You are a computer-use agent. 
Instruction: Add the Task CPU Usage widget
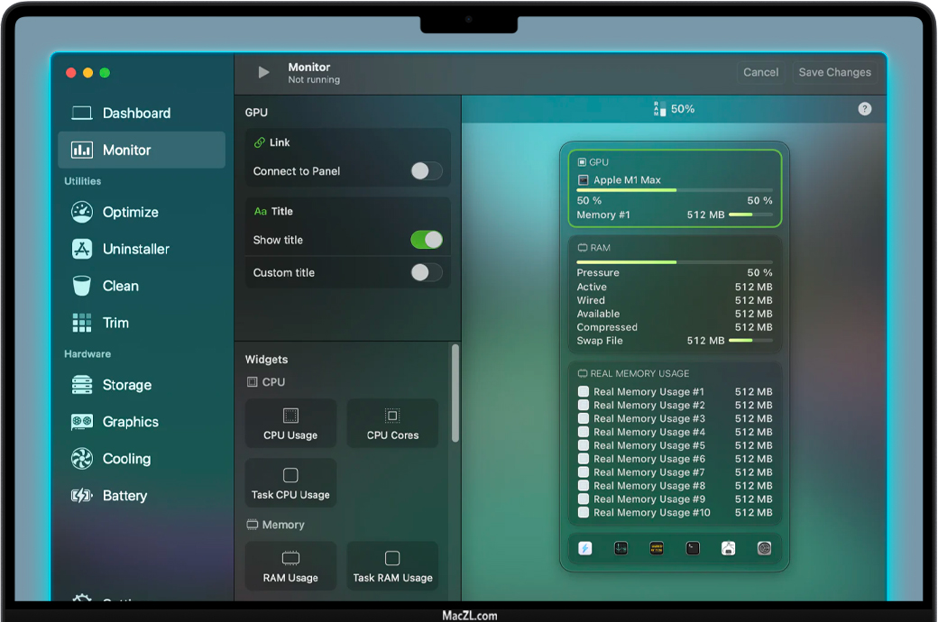coord(290,483)
